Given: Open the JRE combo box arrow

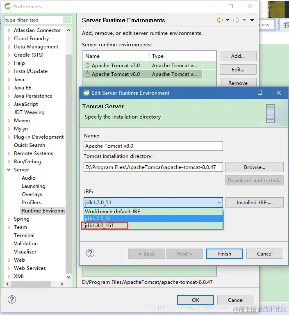Looking at the screenshot, I should click(x=219, y=202).
